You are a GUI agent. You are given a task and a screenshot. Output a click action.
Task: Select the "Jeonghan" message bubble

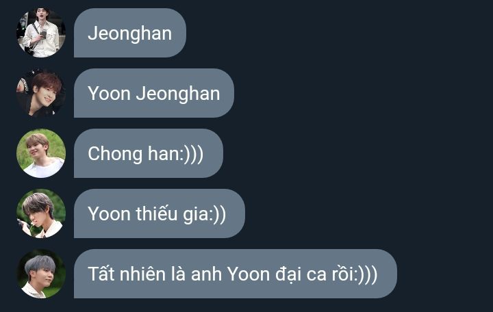[x=130, y=33]
